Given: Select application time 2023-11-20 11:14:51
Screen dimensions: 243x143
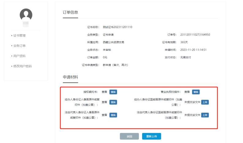Looking at the screenshot, I should [193, 50].
